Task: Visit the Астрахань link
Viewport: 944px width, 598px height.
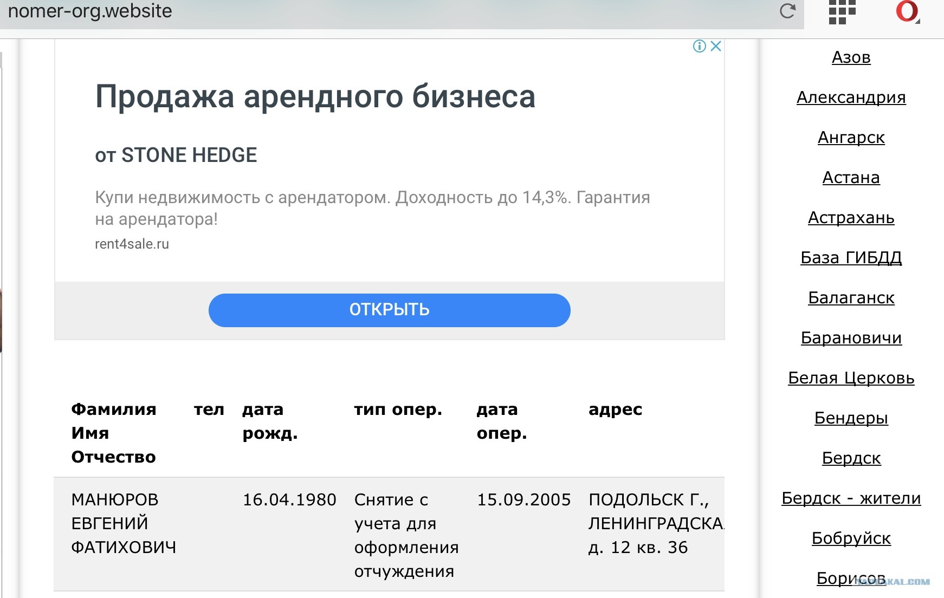Action: (851, 217)
